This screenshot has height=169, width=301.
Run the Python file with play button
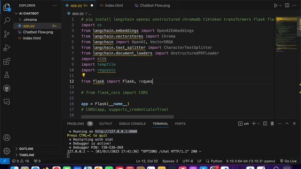pos(276,6)
